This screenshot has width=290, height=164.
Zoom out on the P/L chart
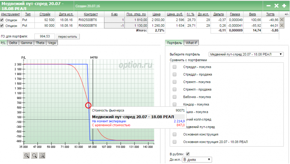[x=34, y=155]
